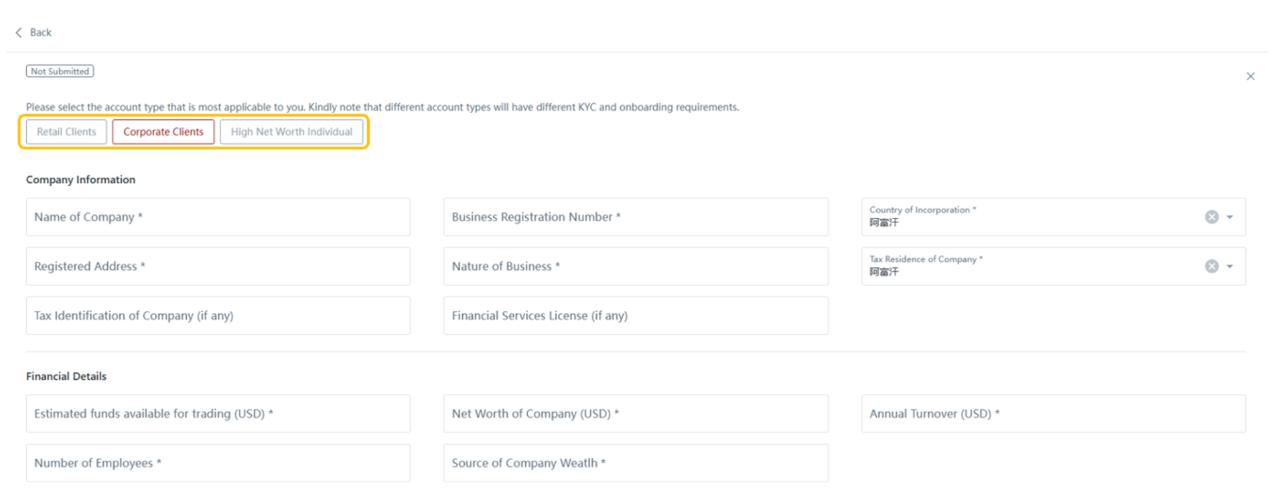The height and width of the screenshot is (499, 1276).
Task: Clear the Country of Incorporation selection
Action: [x=1211, y=217]
